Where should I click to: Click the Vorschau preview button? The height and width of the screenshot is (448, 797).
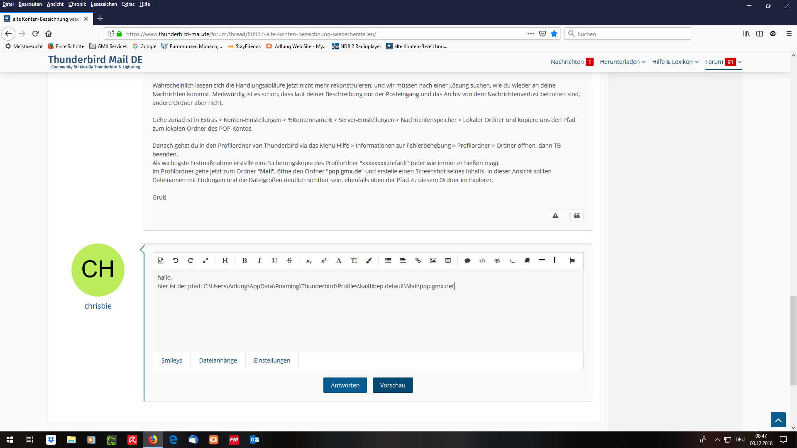[392, 385]
